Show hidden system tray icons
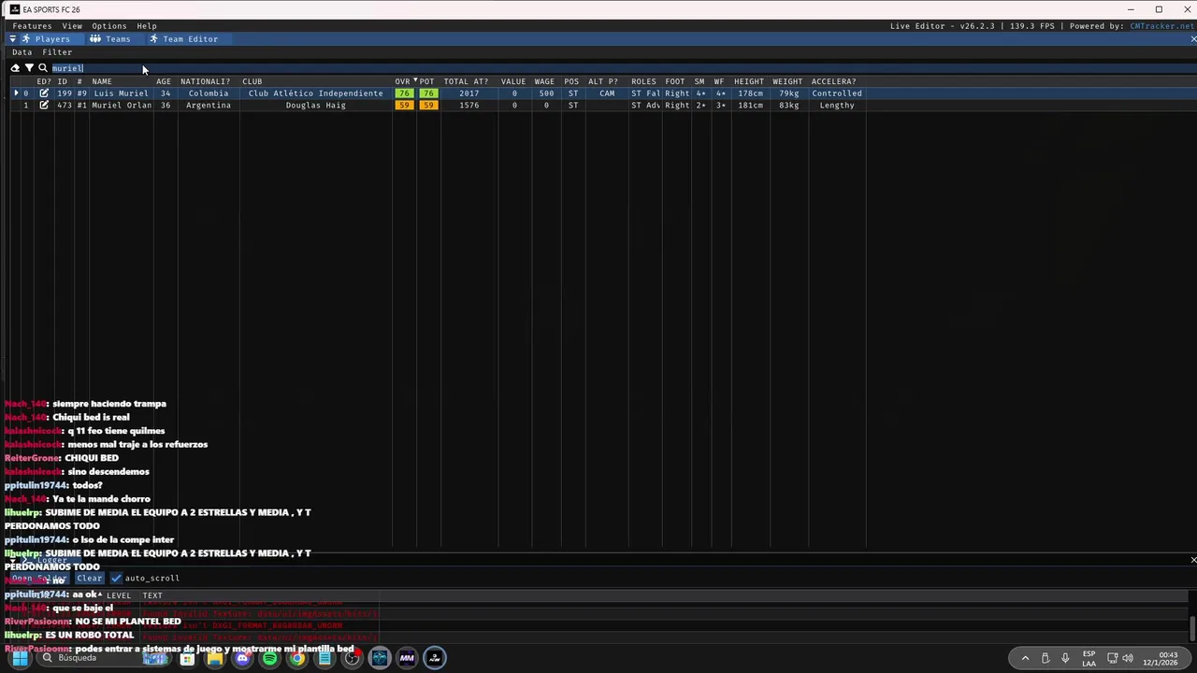Screen dimensions: 1197x673 (x=1025, y=658)
